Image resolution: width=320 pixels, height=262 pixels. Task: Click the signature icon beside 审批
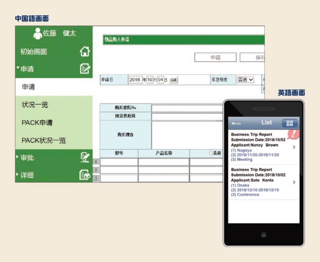(x=85, y=158)
